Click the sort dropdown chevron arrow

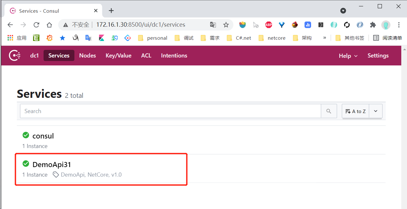pos(376,111)
